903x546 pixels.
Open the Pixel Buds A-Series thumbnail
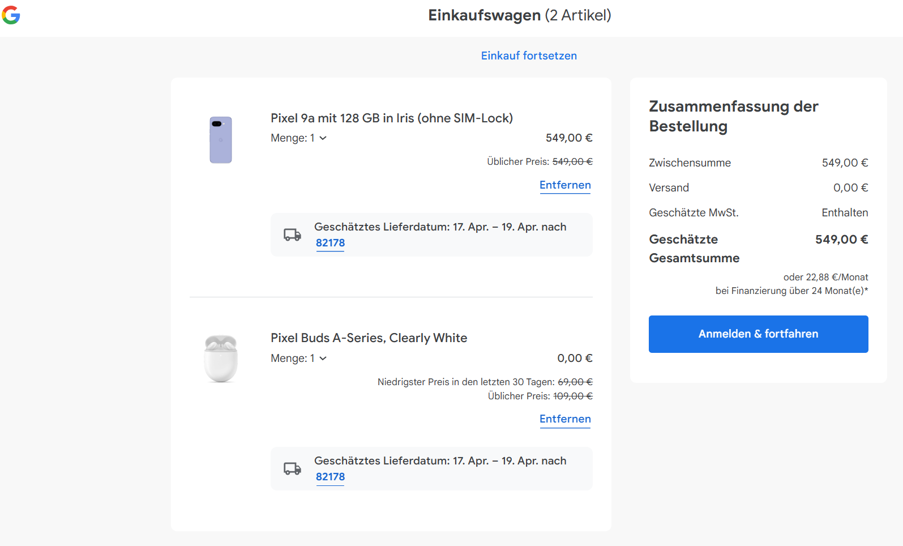(x=221, y=359)
